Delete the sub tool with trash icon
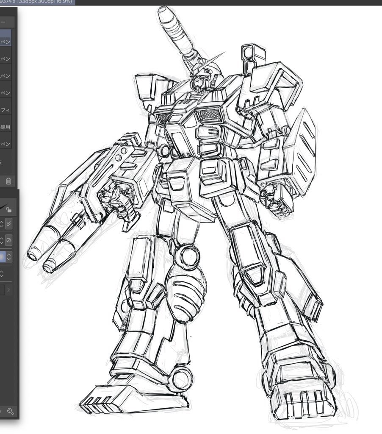 point(8,181)
